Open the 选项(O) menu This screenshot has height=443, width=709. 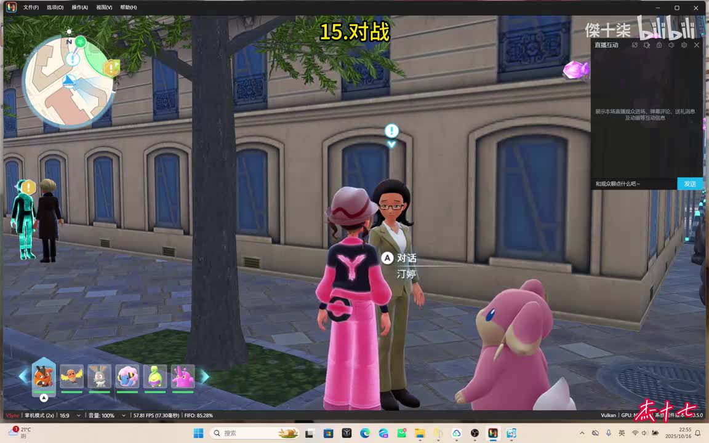pyautogui.click(x=55, y=7)
